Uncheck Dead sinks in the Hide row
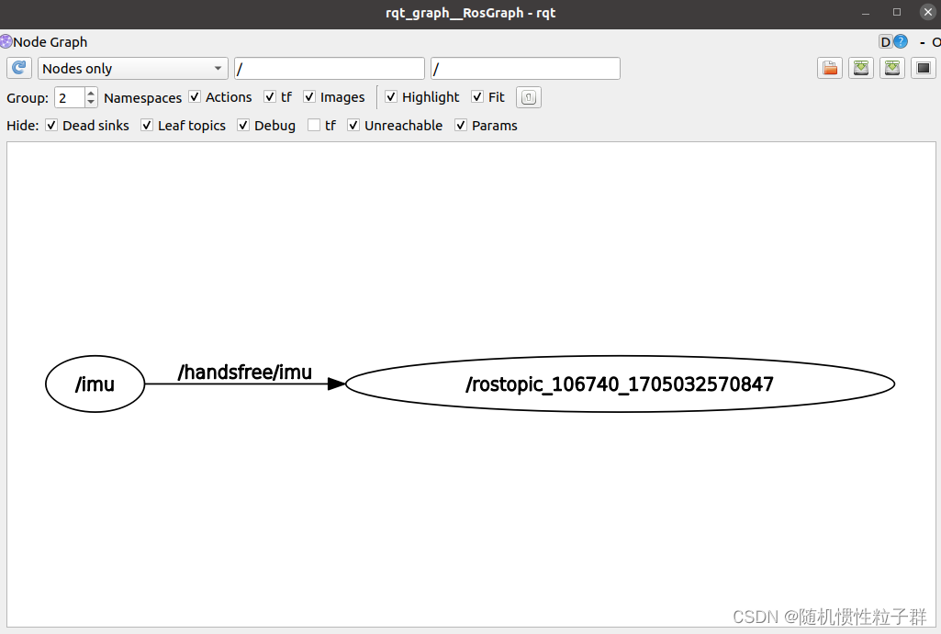This screenshot has width=941, height=634. (51, 125)
